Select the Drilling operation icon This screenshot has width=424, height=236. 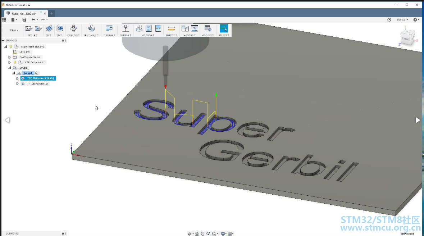[73, 28]
